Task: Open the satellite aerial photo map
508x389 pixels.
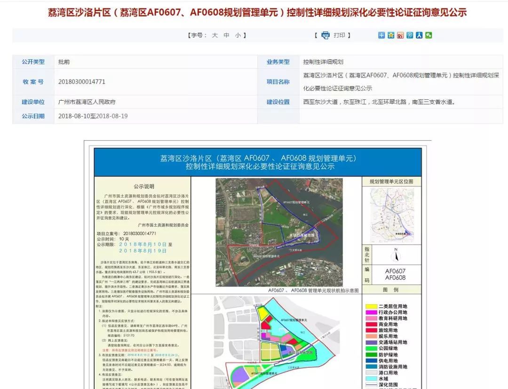Action: [x=279, y=232]
